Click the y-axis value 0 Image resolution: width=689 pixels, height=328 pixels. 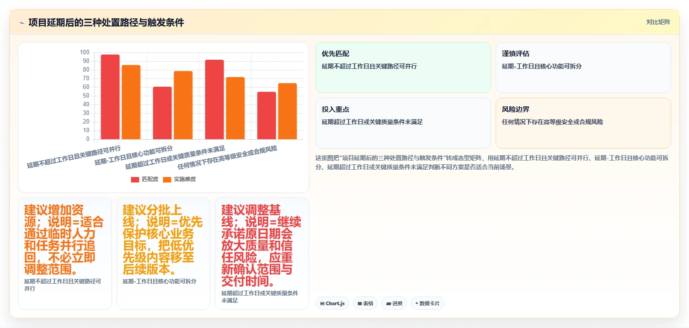88,139
